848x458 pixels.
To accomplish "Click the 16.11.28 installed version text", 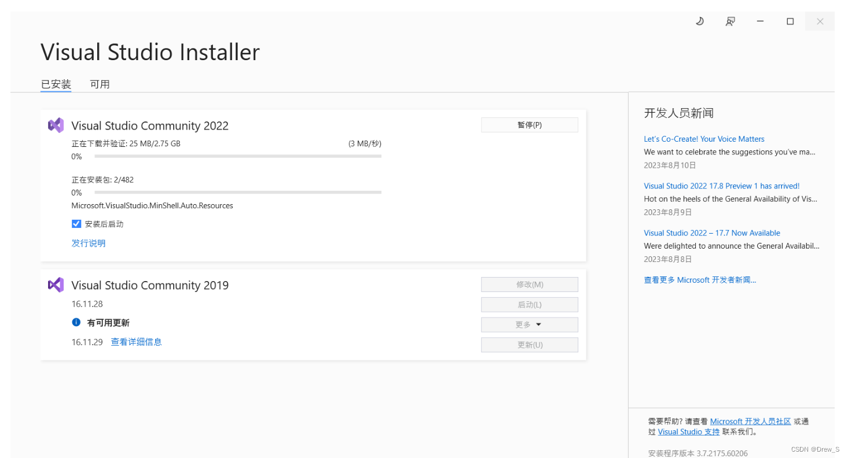I will coord(87,304).
